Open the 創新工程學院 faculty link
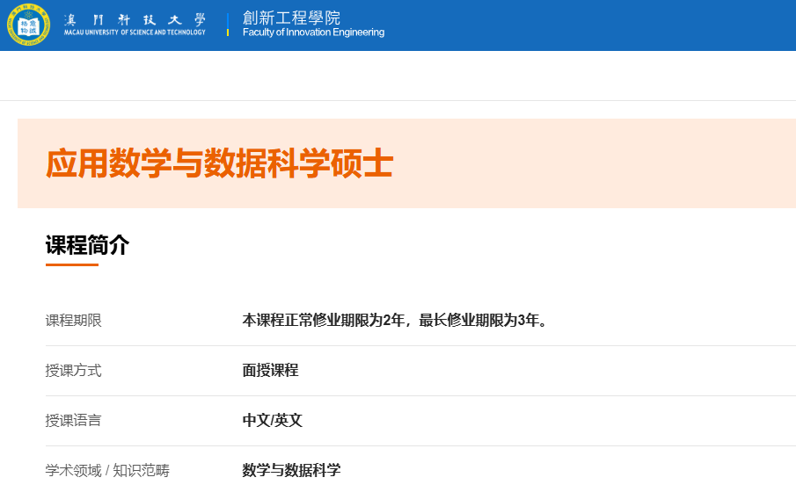 291,18
